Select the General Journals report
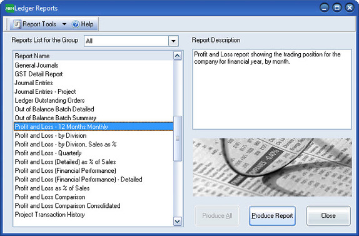Screen dimensions: 359x236 pos(93,65)
